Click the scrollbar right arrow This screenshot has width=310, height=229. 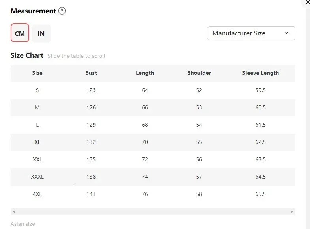pos(292,212)
